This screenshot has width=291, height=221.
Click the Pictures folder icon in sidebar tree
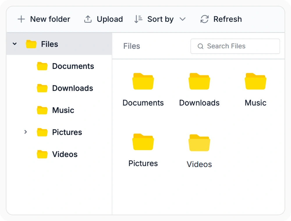point(42,132)
